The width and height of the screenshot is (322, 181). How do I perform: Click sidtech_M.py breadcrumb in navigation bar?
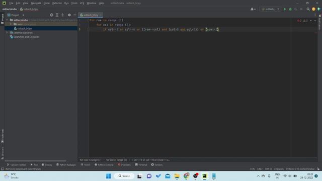pos(29,9)
